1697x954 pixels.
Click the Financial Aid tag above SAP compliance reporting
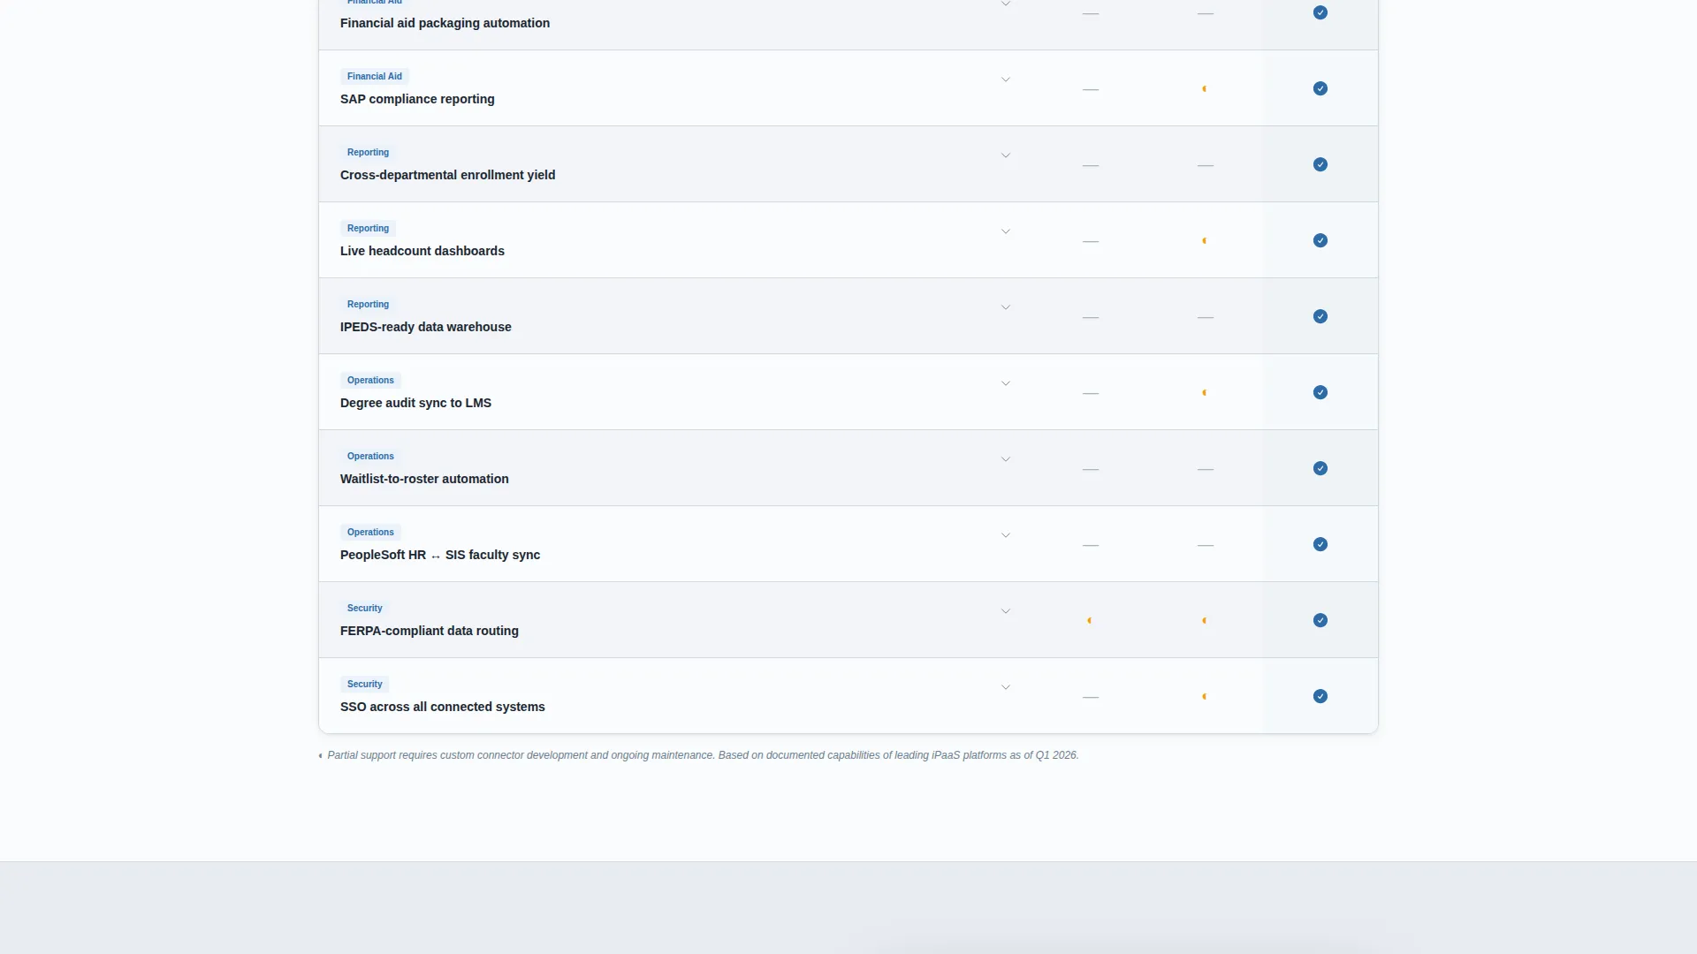[375, 77]
